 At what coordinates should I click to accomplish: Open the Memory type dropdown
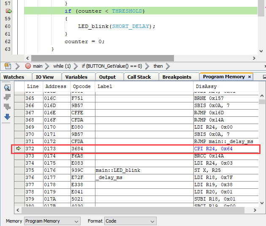[52, 221]
